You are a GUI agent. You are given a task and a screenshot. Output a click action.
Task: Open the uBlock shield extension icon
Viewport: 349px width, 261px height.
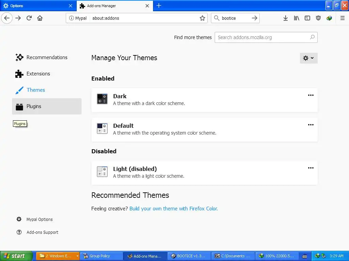(x=318, y=18)
